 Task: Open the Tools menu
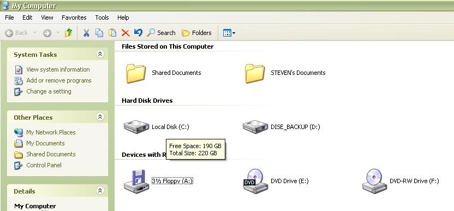[x=102, y=17]
